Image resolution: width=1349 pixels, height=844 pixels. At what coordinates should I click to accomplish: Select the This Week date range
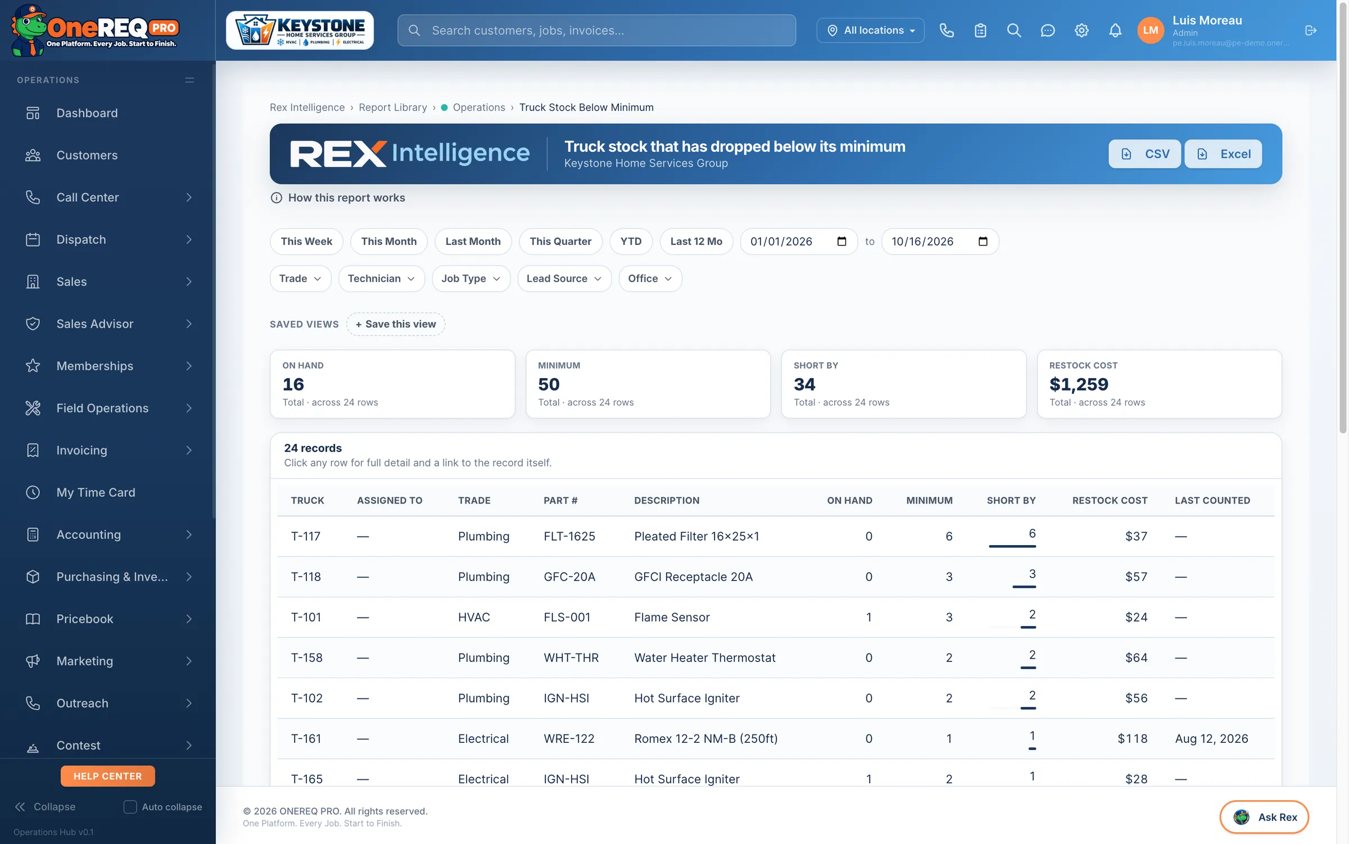[x=306, y=241]
